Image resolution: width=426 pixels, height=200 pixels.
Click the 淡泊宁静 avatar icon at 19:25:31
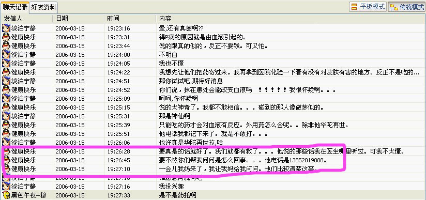6,116
